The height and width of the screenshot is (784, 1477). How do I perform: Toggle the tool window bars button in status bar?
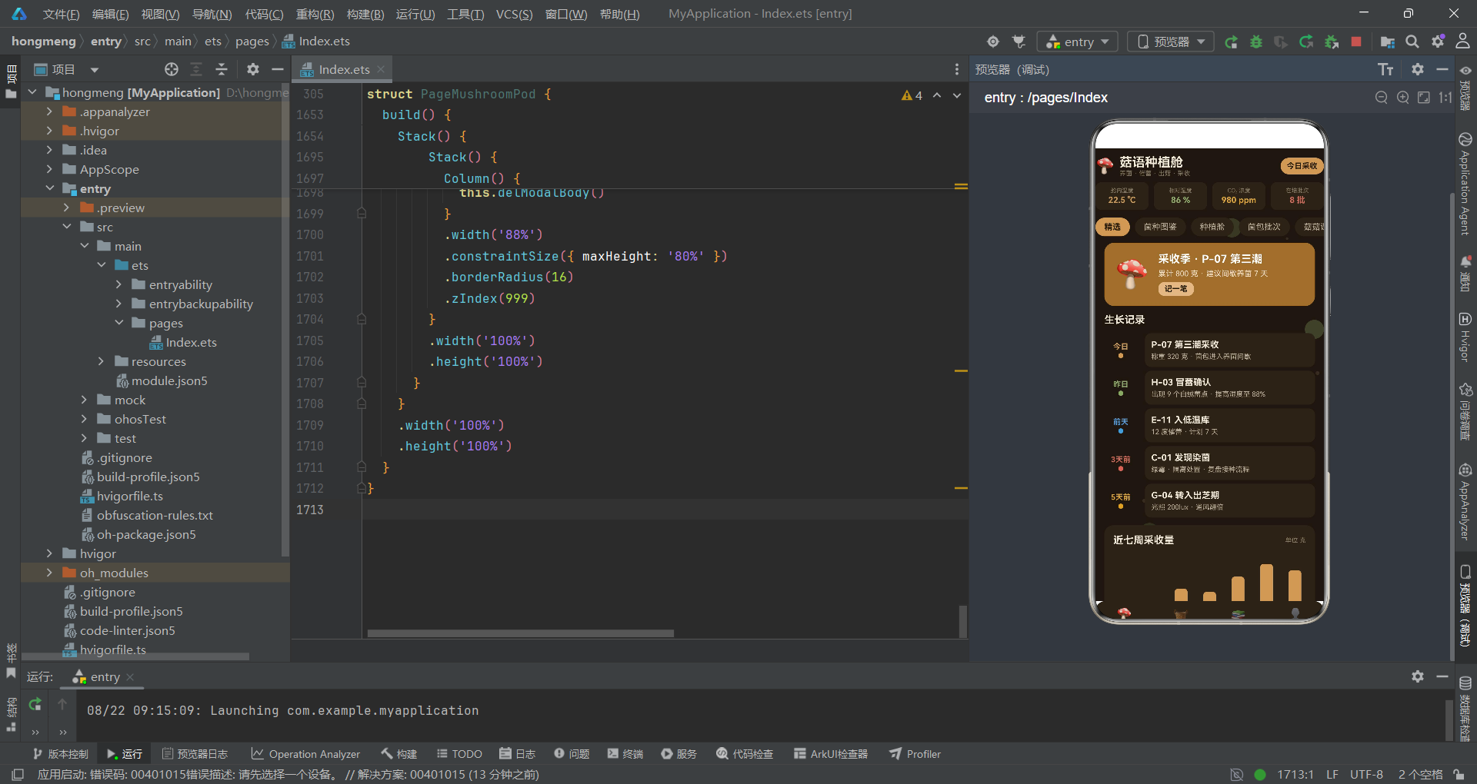[18, 774]
